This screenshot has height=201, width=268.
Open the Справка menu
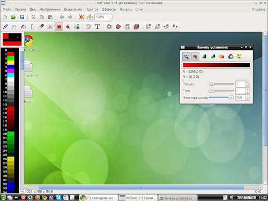[258, 9]
